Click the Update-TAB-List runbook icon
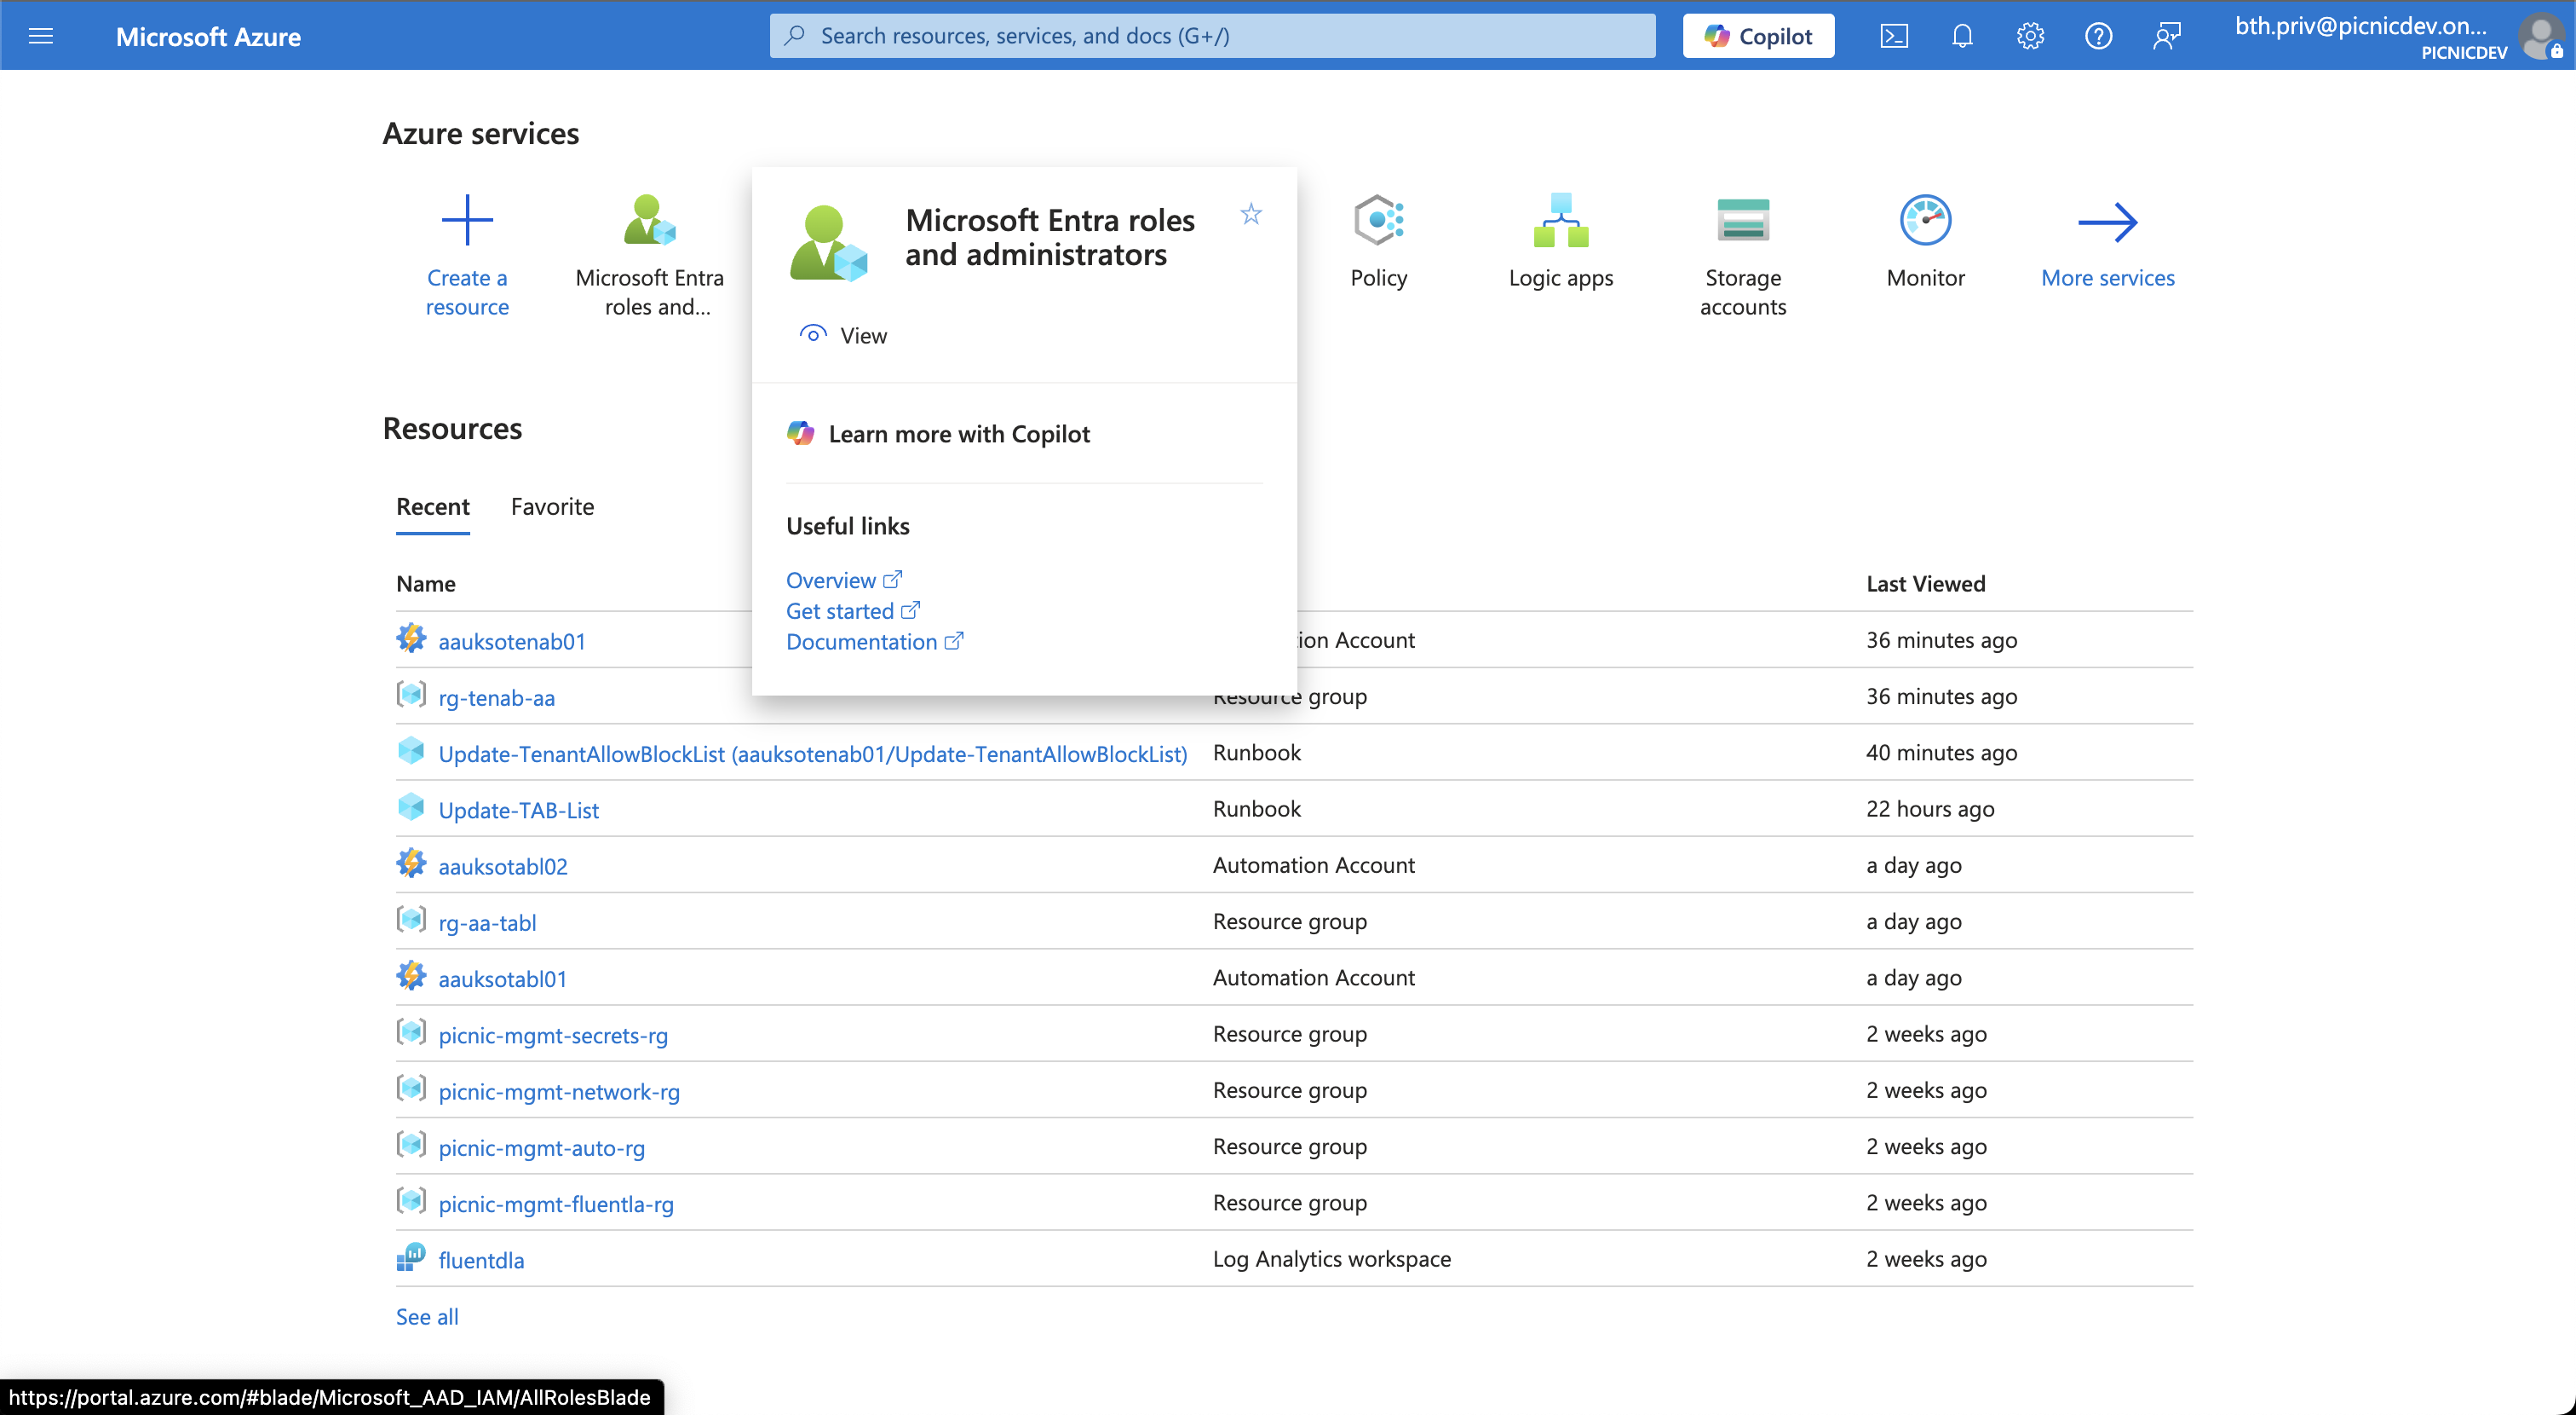The height and width of the screenshot is (1415, 2576). coord(411,806)
